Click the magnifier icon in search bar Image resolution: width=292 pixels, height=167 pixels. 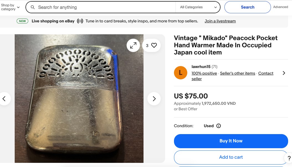[33, 7]
